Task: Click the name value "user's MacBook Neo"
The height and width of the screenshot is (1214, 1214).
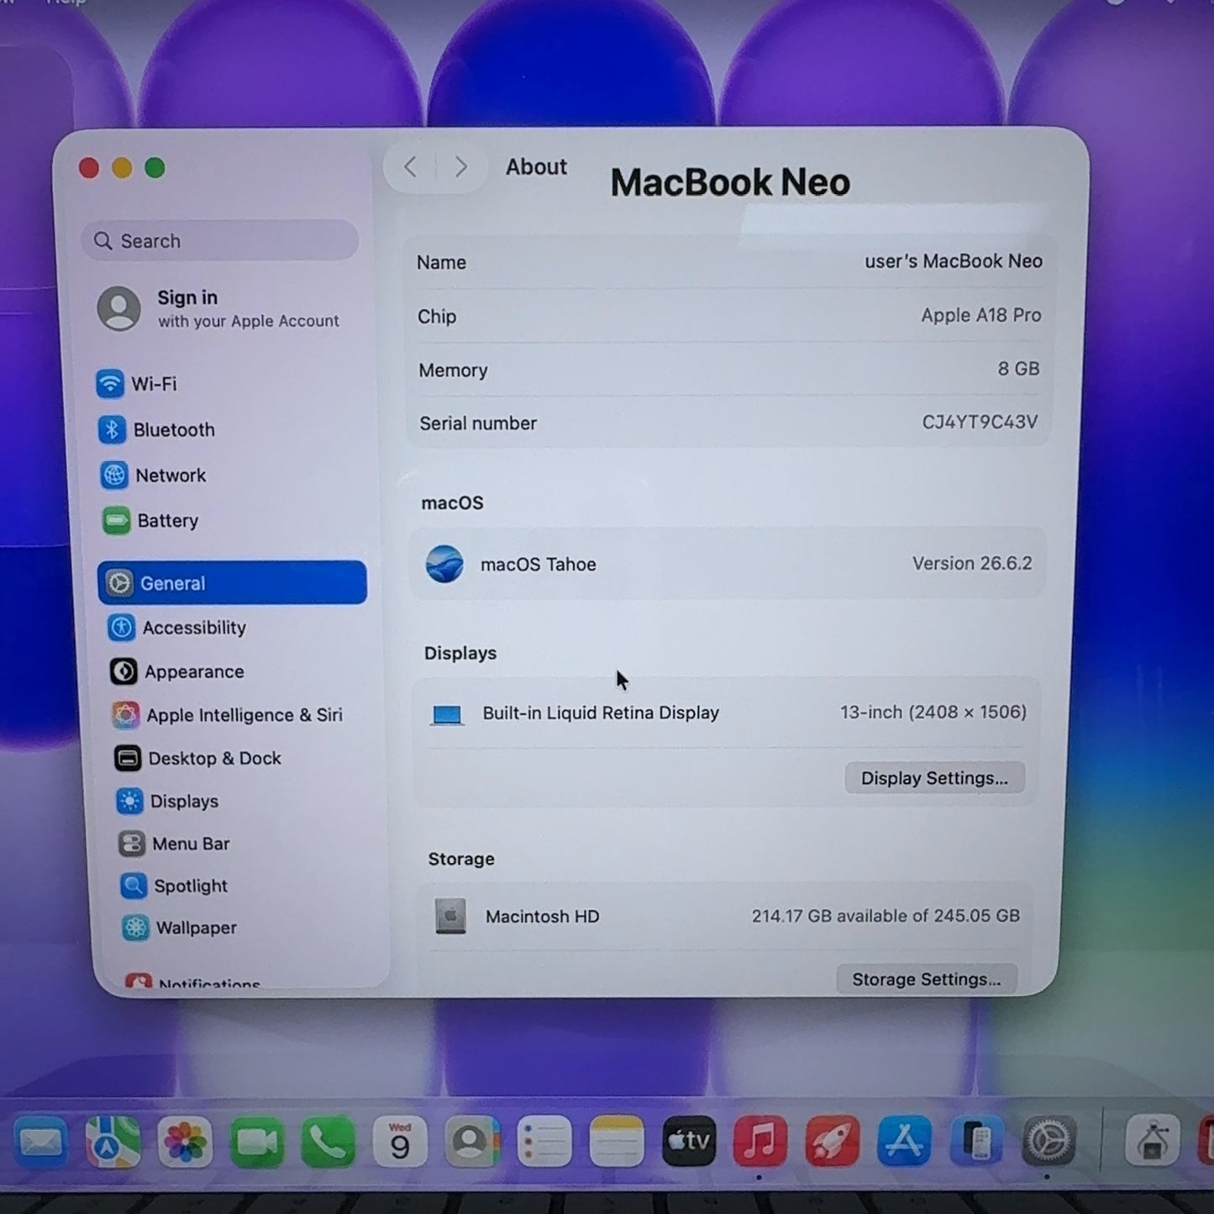Action: coord(954,261)
